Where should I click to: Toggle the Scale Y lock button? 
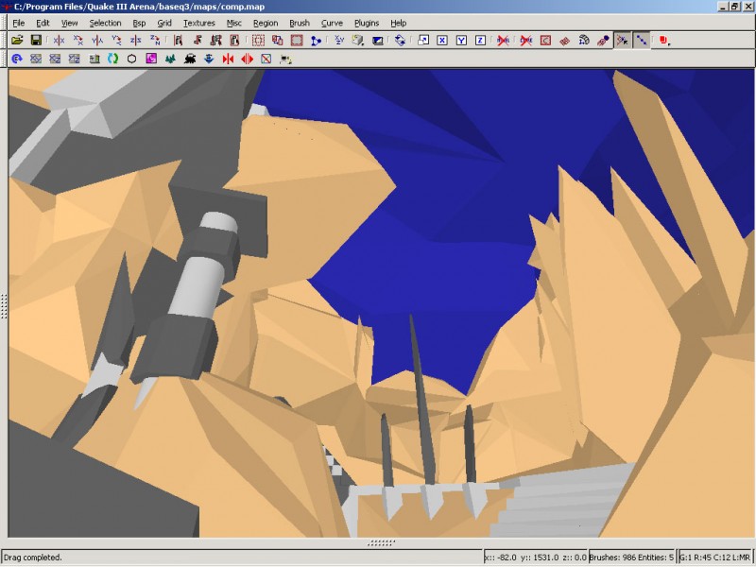[461, 41]
